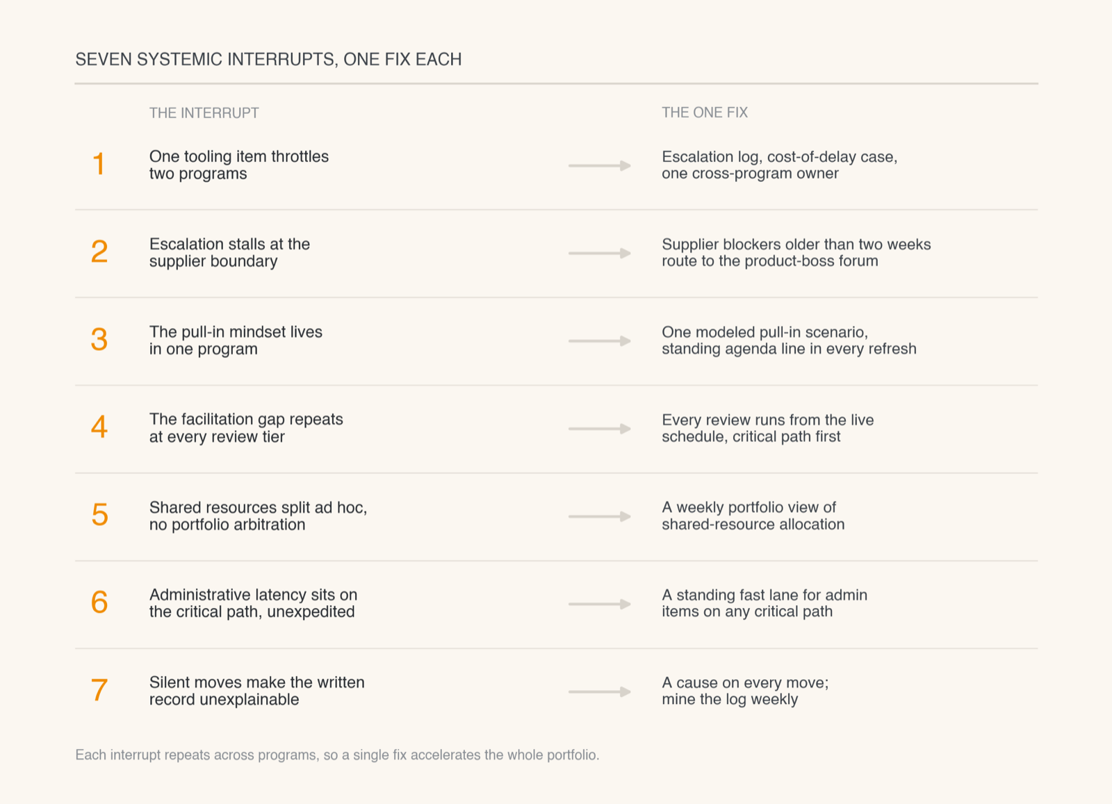The height and width of the screenshot is (804, 1112).
Task: Click THE INTERRUPT column header
Action: pos(204,113)
